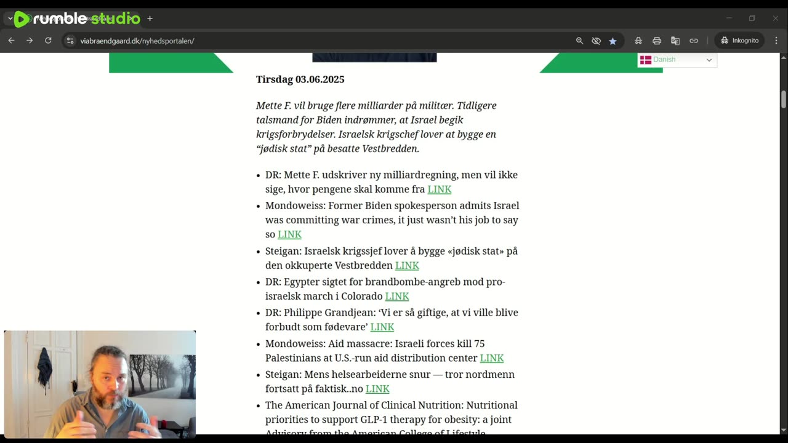The height and width of the screenshot is (443, 788).
Task: View site information icon in address bar
Action: pos(70,41)
